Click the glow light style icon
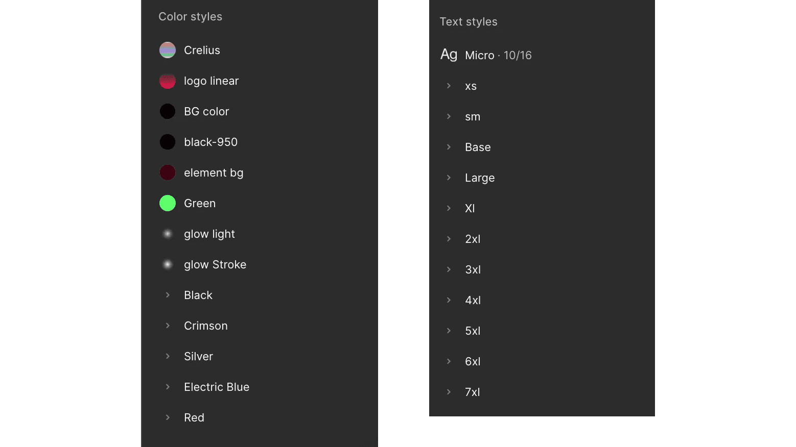The width and height of the screenshot is (796, 447). pos(168,234)
